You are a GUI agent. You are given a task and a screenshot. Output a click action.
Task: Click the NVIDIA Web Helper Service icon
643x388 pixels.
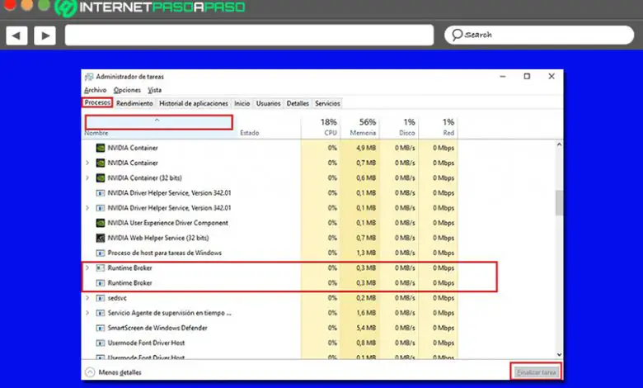pyautogui.click(x=101, y=238)
